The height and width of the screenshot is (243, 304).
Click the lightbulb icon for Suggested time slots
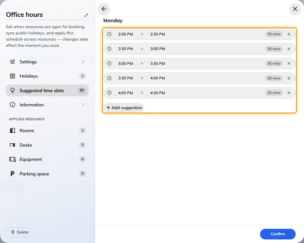click(x=12, y=90)
